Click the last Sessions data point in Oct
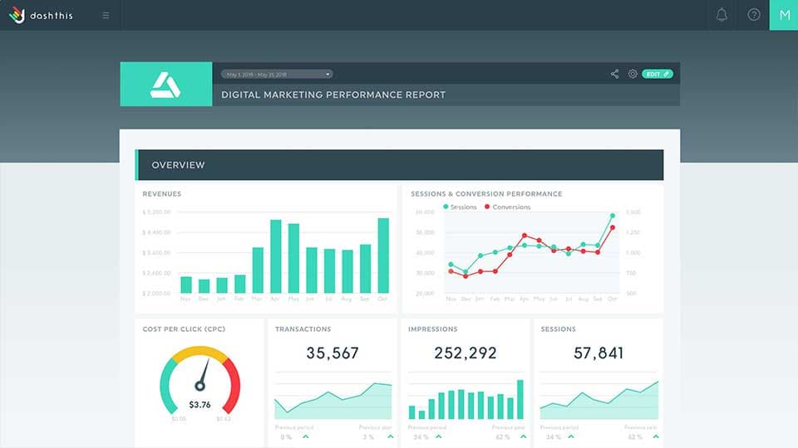 (613, 216)
